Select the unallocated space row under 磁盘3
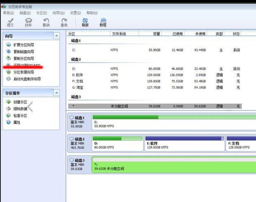Image resolution: width=256 pixels, height=202 pixels. tap(155, 106)
